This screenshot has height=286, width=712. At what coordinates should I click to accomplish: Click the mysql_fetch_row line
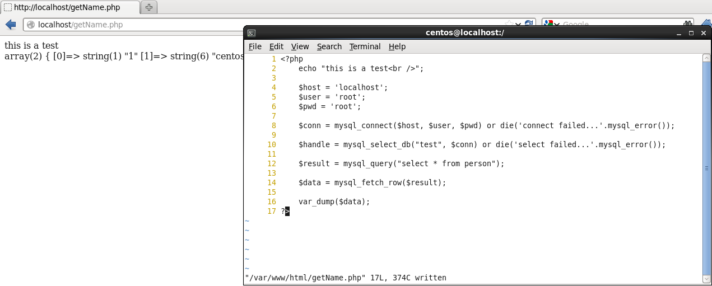pos(373,182)
